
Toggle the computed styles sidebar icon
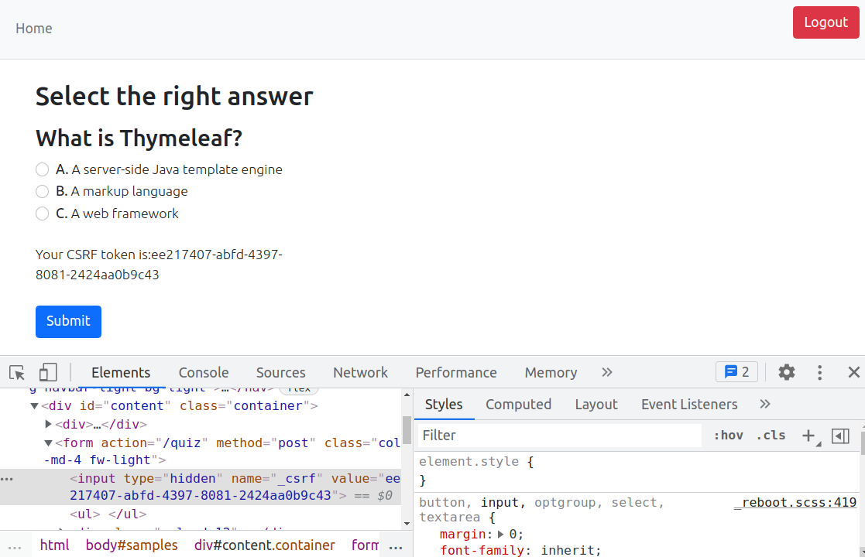pyautogui.click(x=840, y=436)
